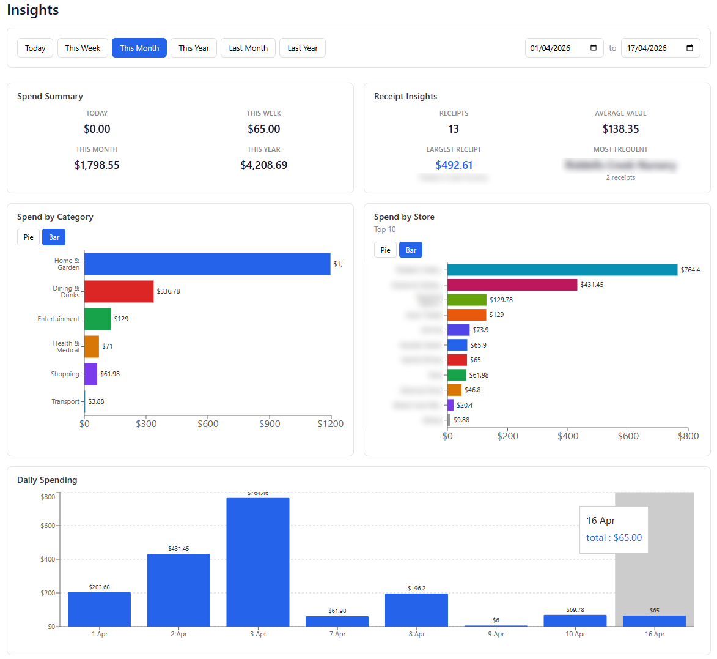The image size is (717, 659).
Task: Switch Spend by Store to Pie view
Action: click(386, 250)
